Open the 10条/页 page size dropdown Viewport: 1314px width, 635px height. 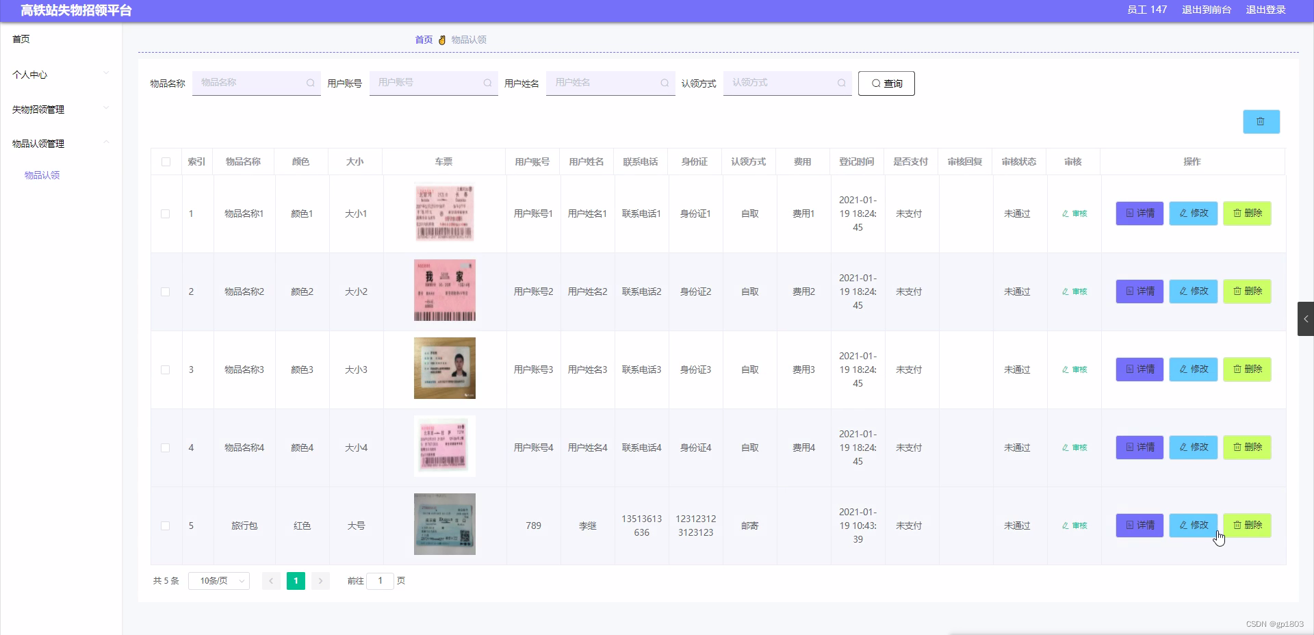tap(219, 581)
